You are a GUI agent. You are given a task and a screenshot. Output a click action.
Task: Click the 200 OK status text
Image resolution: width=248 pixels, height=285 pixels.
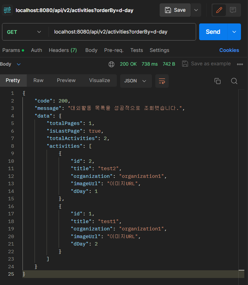coord(128,64)
